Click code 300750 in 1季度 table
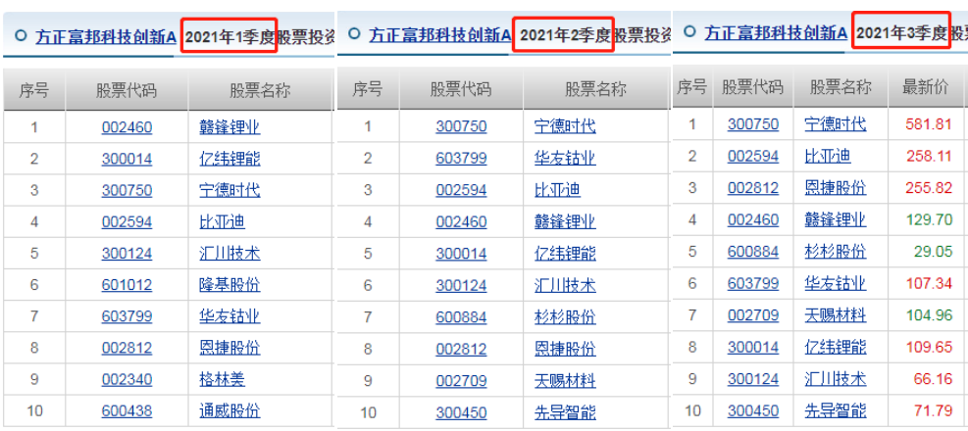 point(127,190)
